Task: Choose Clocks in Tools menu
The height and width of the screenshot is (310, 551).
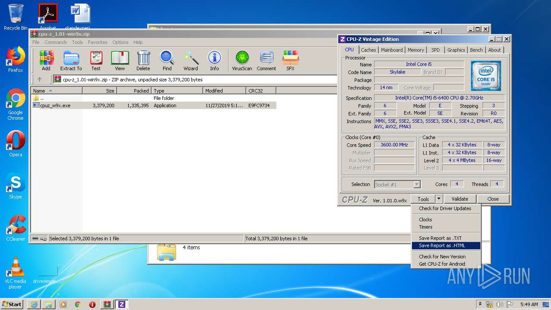Action: pyautogui.click(x=445, y=220)
